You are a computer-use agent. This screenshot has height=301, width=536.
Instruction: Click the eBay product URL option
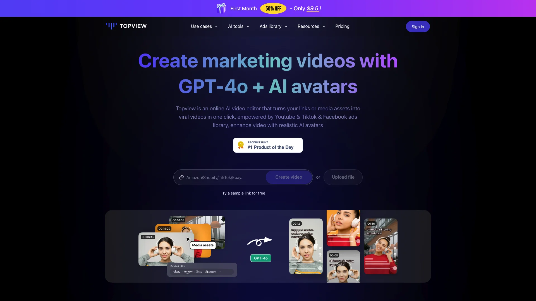click(x=177, y=272)
